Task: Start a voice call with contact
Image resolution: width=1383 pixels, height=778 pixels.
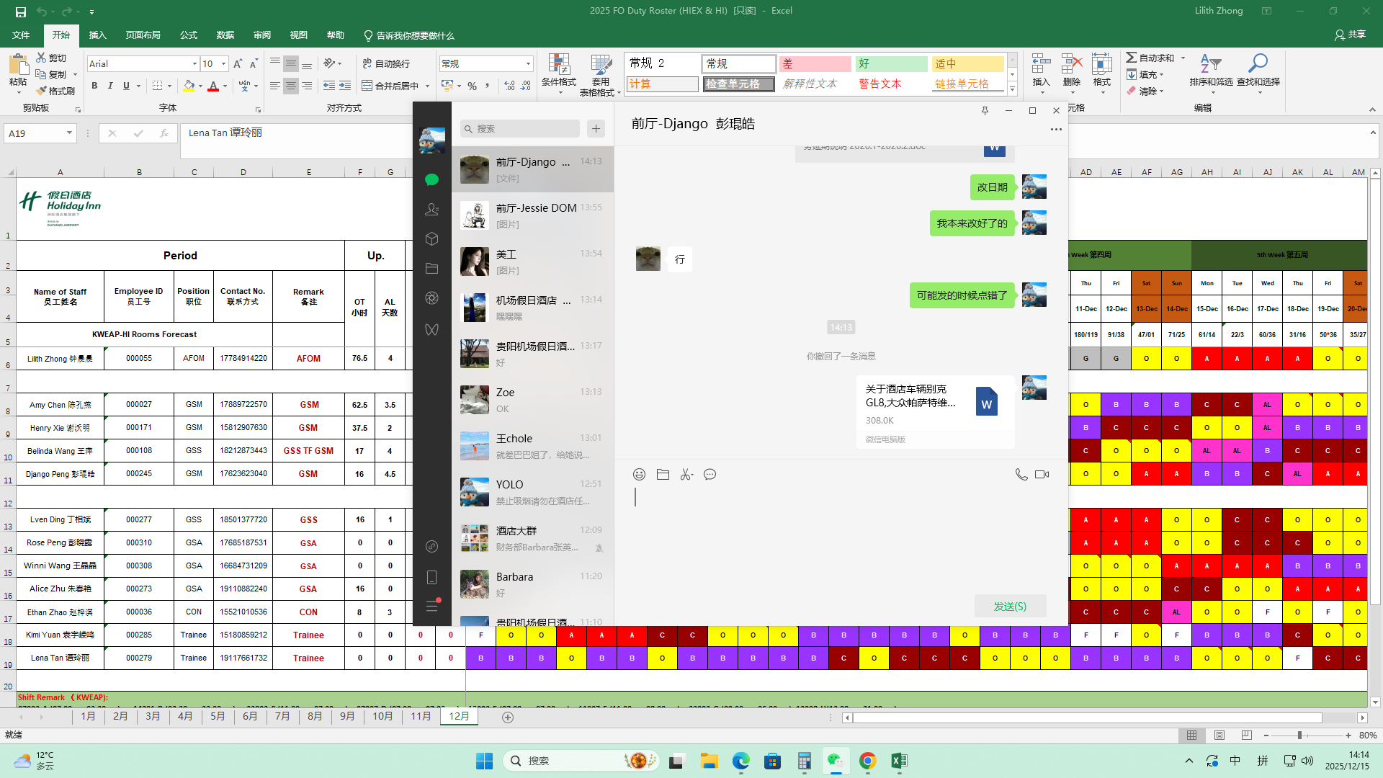Action: coord(1021,474)
